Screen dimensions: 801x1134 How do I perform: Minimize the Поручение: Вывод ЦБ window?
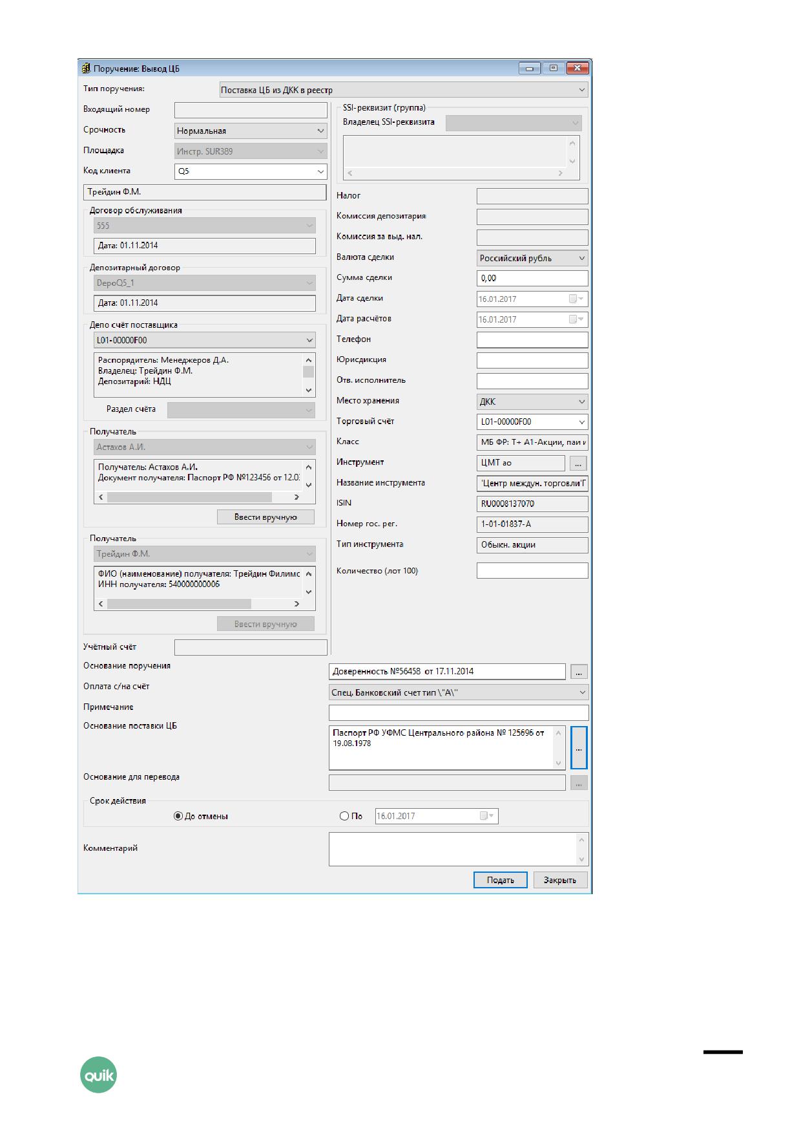coord(530,68)
